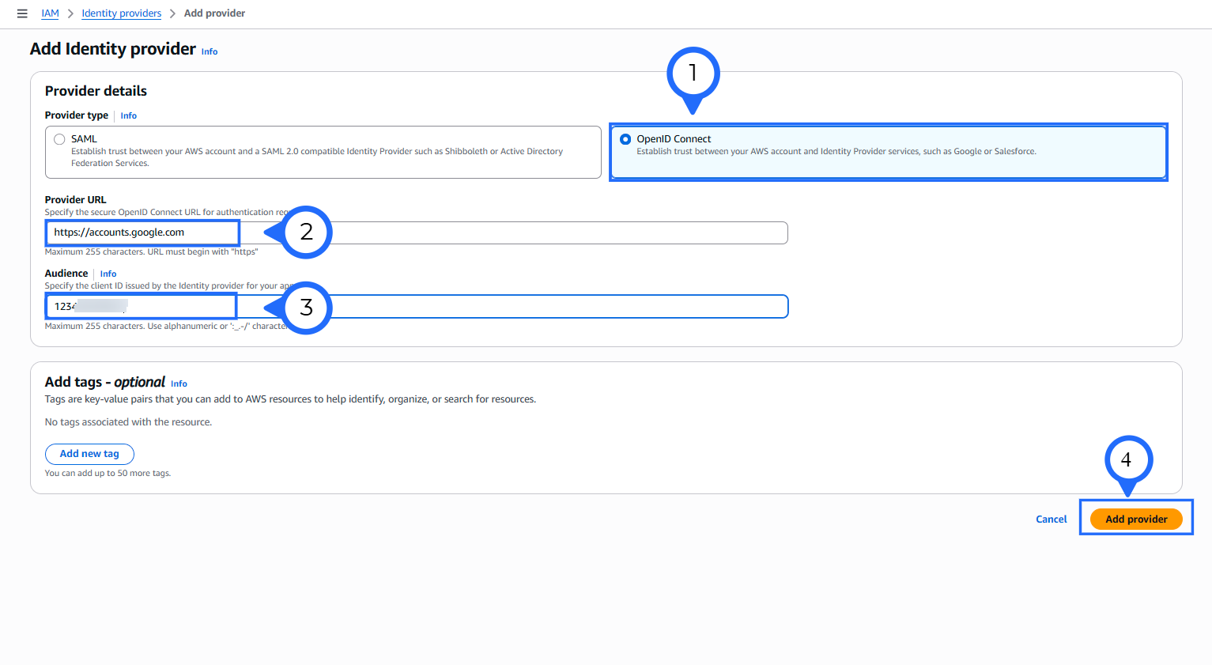Go to IAM breadcrumb link

pyautogui.click(x=50, y=13)
